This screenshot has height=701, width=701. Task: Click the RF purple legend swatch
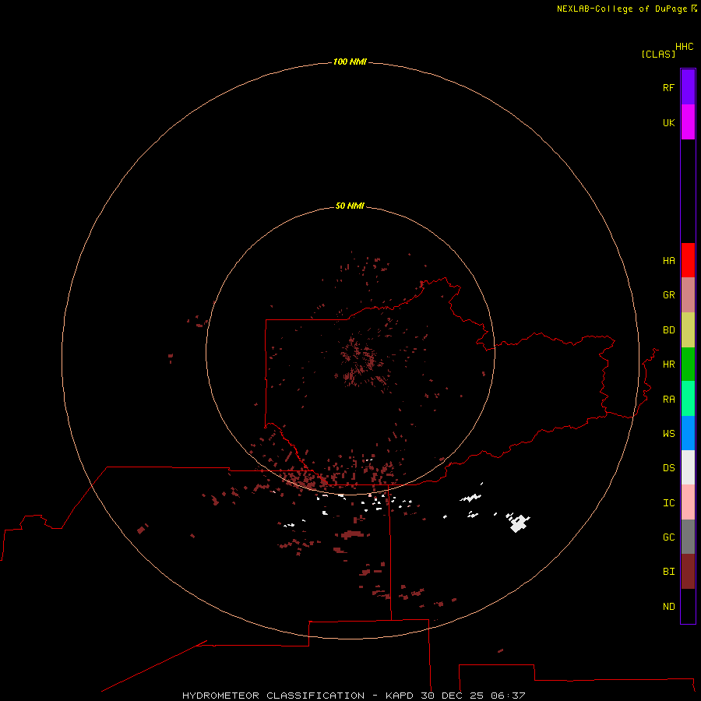coord(688,87)
